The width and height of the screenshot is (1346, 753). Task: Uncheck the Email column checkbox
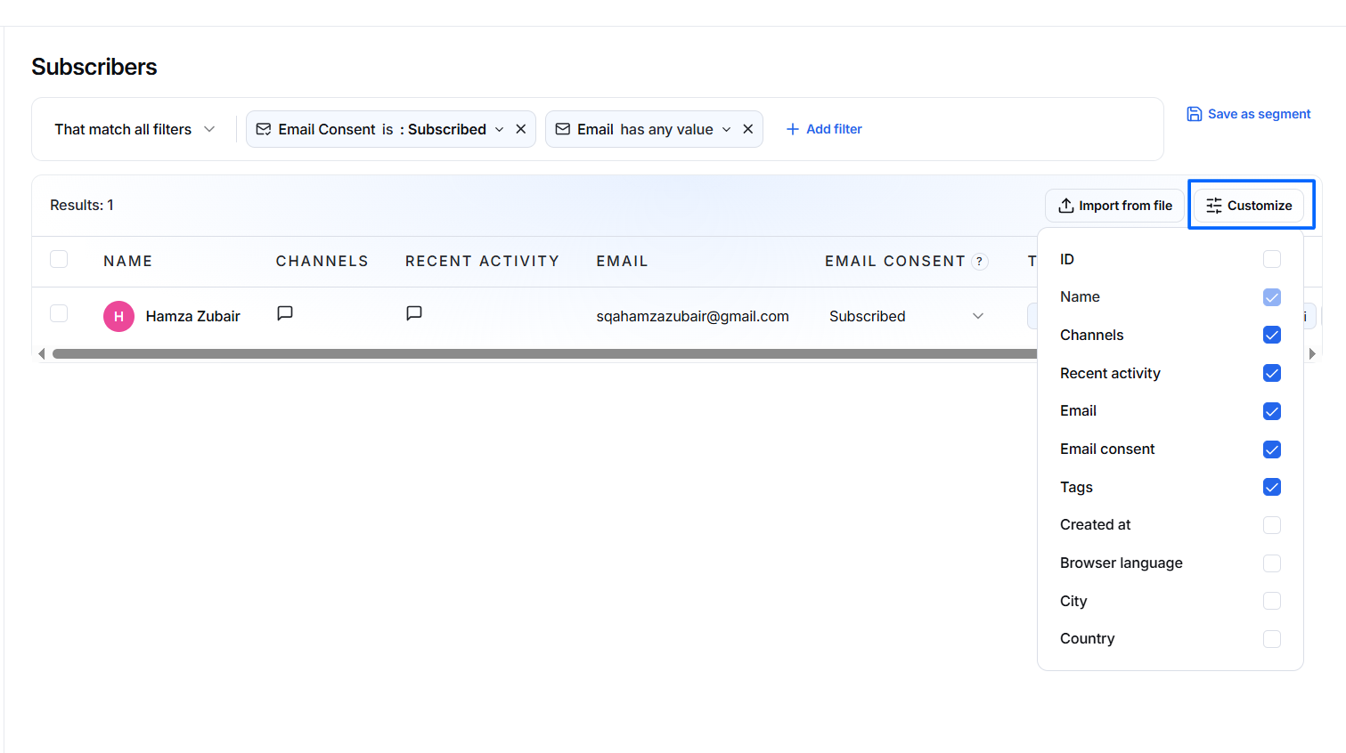point(1272,411)
